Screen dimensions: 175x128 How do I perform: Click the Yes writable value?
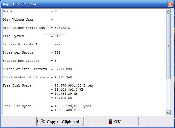(57, 44)
